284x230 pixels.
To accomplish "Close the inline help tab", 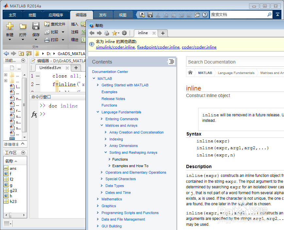I will click(x=154, y=33).
